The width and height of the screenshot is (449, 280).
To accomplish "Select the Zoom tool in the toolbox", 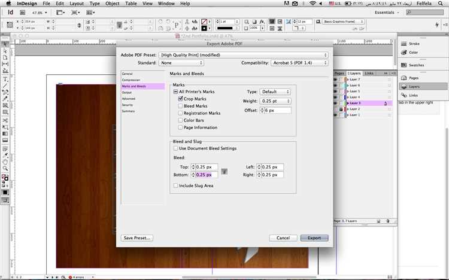I will [5, 169].
